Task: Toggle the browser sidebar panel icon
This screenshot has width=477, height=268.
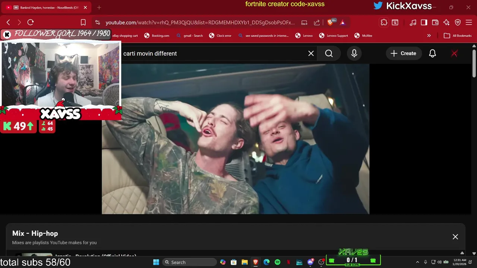Action: click(x=424, y=23)
